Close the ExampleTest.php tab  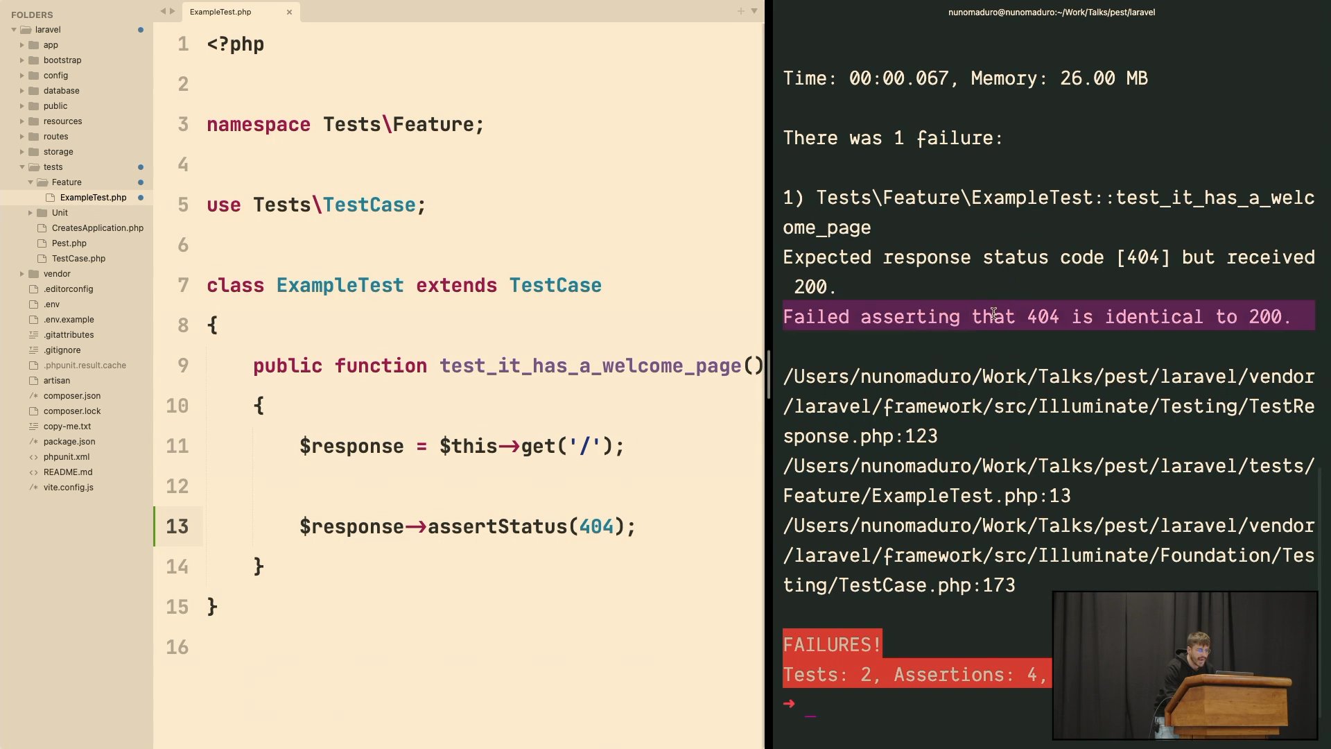click(289, 12)
